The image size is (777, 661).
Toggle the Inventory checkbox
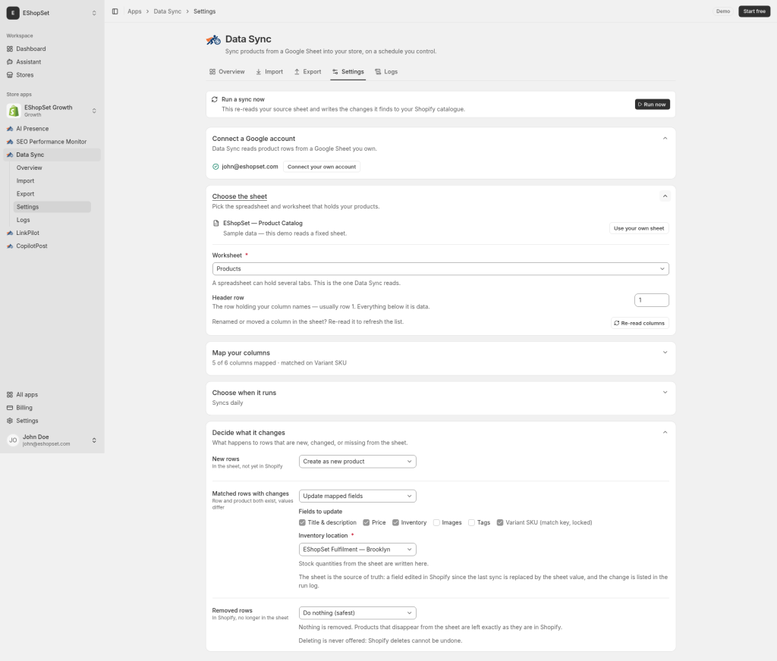pyautogui.click(x=395, y=523)
